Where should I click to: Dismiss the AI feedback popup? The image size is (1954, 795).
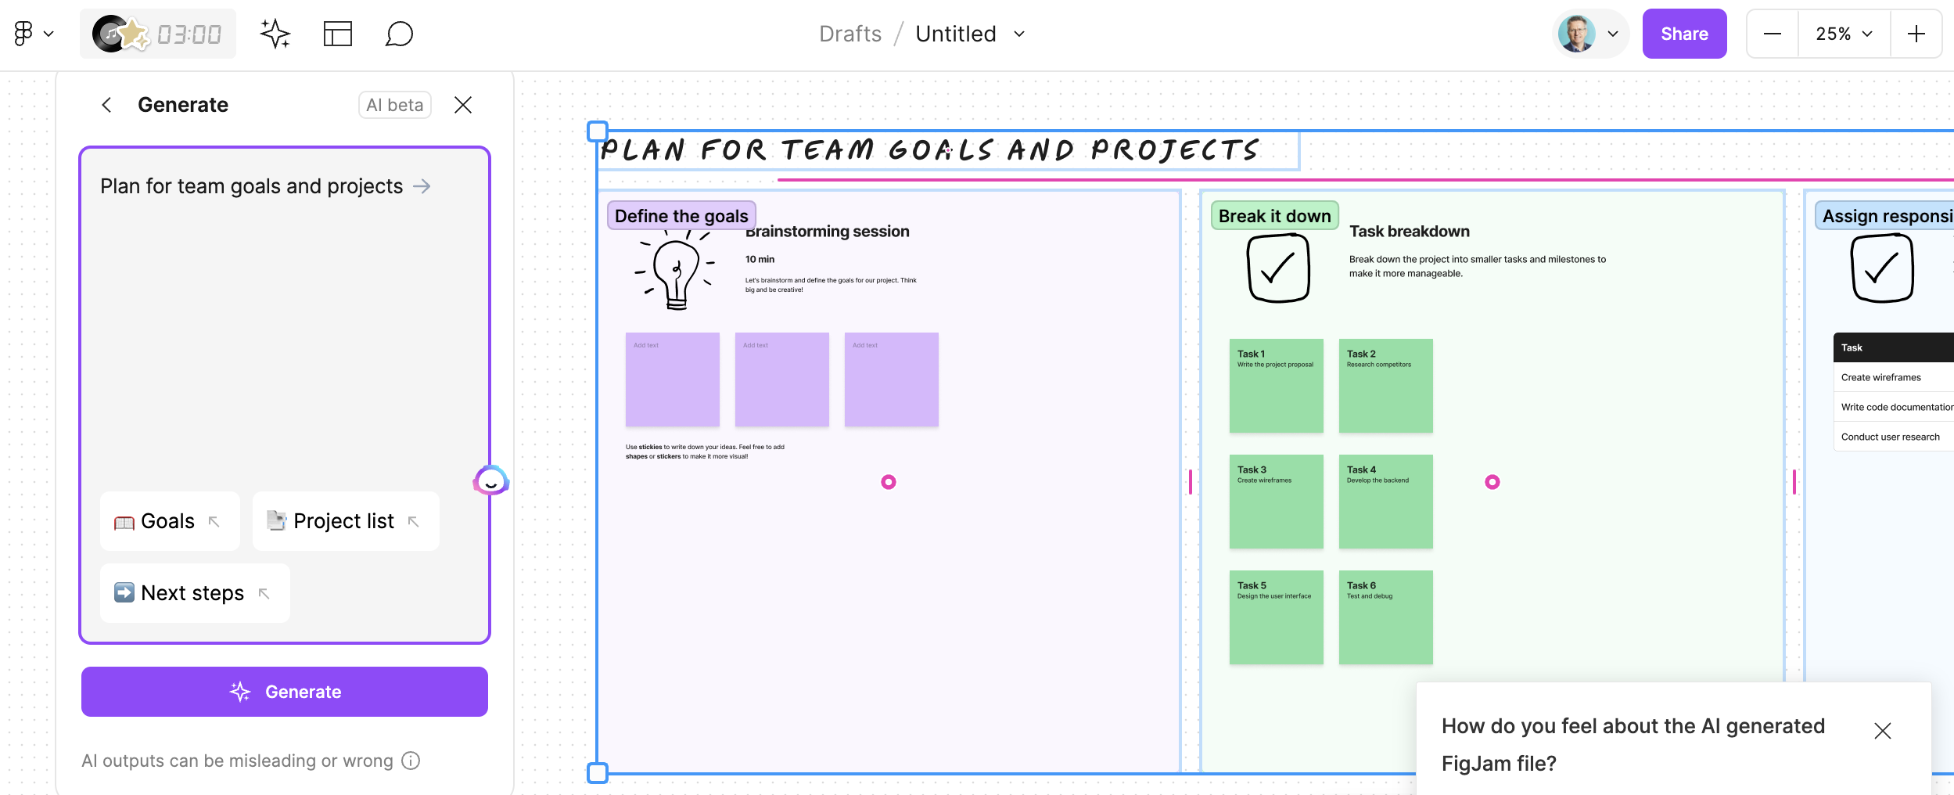(x=1882, y=731)
